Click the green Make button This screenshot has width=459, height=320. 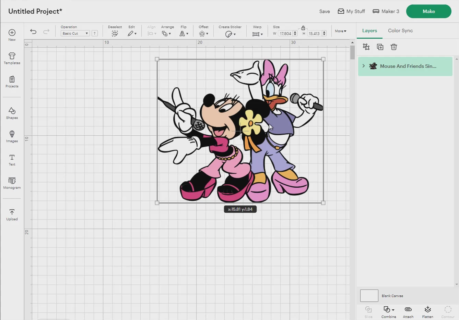(x=429, y=11)
